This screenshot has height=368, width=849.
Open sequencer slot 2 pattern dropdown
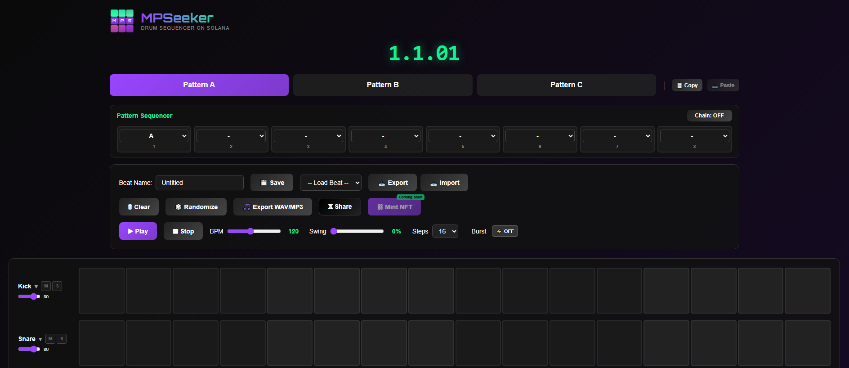point(231,136)
